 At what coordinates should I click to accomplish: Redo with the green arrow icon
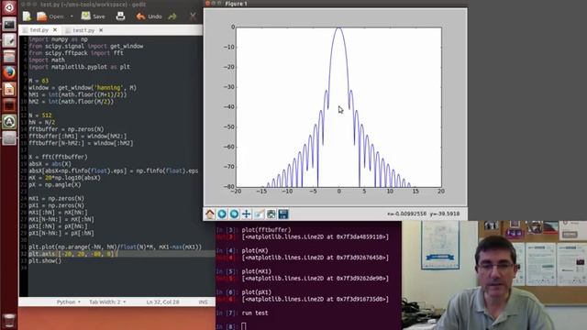click(x=172, y=16)
